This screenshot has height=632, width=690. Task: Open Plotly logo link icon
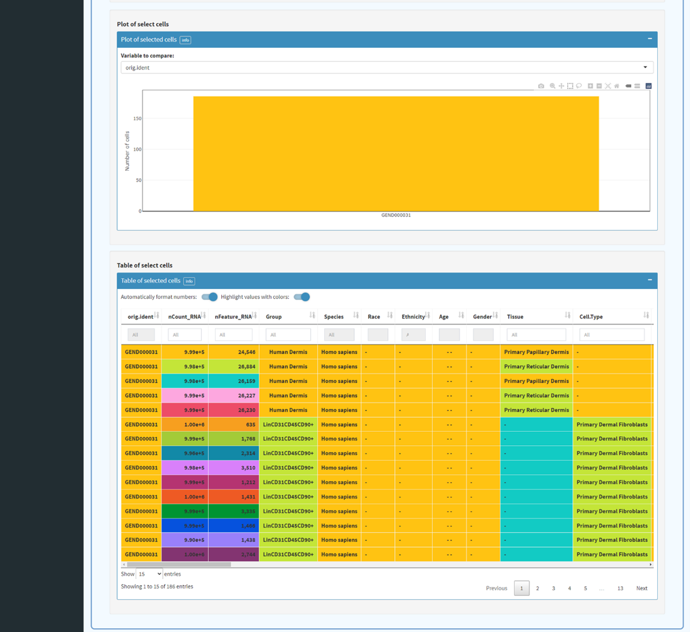(649, 86)
